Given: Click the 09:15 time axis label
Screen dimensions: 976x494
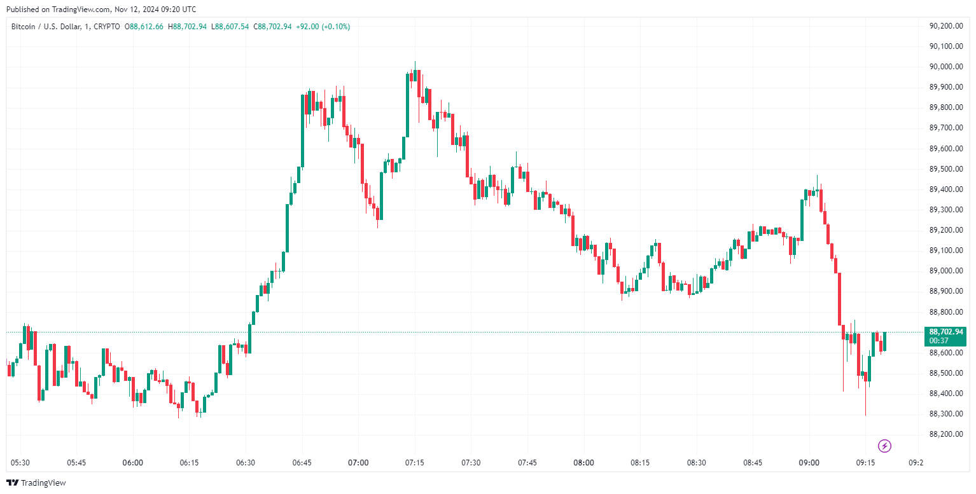Looking at the screenshot, I should (865, 463).
